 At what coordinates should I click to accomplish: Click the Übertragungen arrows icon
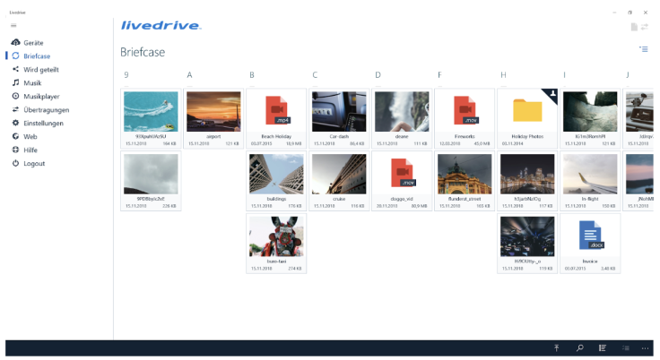pos(15,109)
